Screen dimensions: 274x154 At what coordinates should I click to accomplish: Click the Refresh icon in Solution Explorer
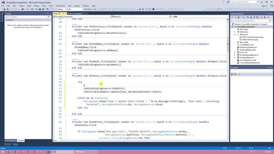pyautogui.click(x=251, y=18)
